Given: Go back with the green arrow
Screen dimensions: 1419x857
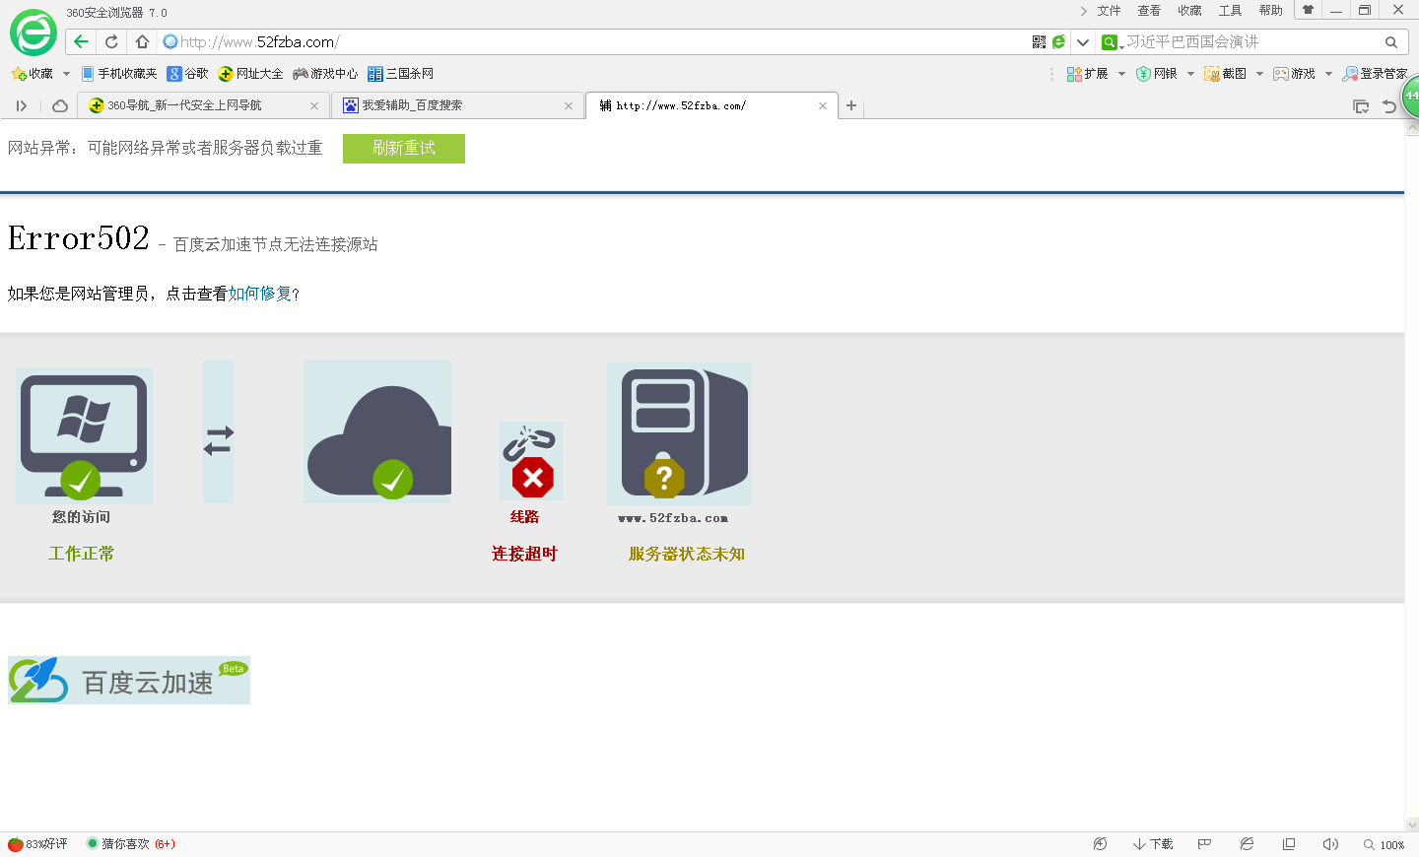Looking at the screenshot, I should pyautogui.click(x=81, y=41).
